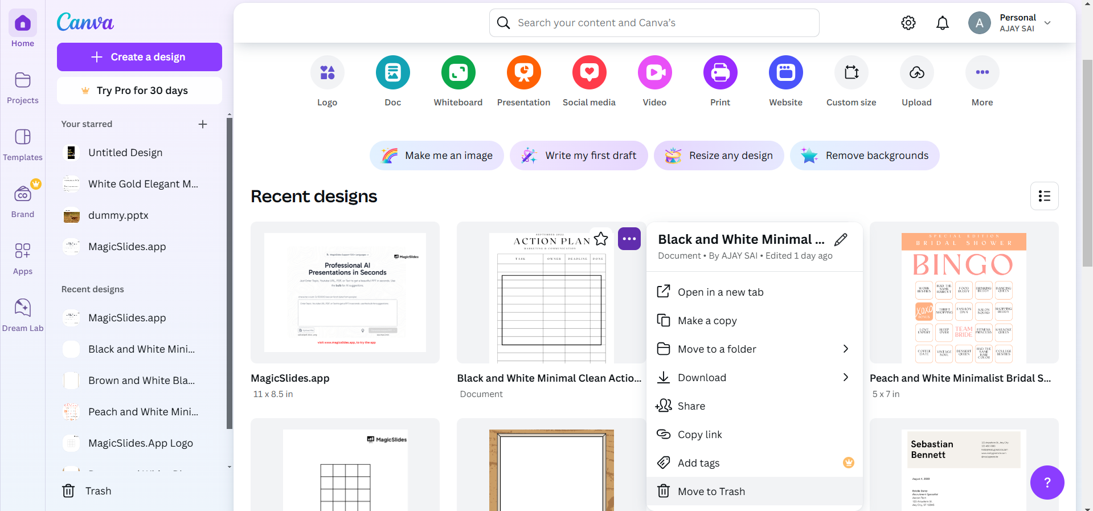Select Share from the context menu
The image size is (1093, 511).
tap(755, 406)
